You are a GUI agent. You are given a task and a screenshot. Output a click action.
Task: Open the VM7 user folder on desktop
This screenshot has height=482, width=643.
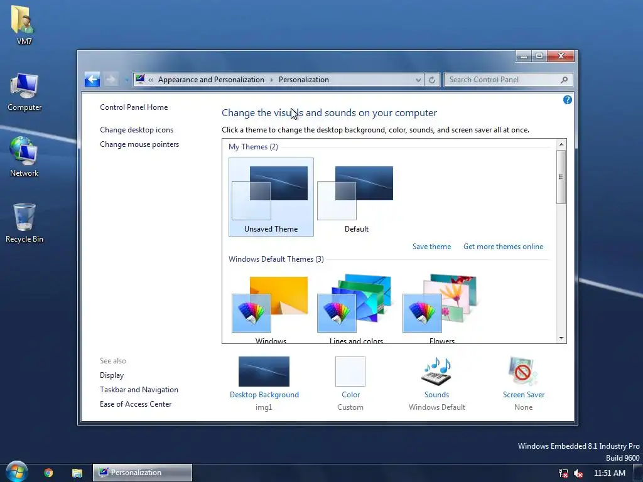tap(24, 24)
